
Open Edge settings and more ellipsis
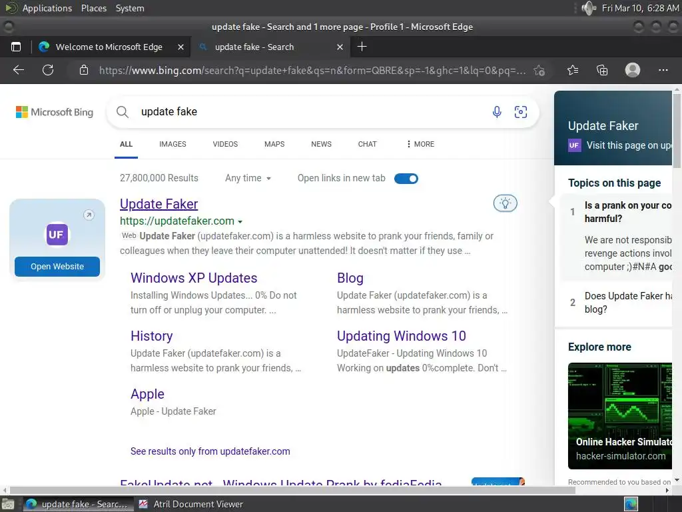(x=663, y=70)
